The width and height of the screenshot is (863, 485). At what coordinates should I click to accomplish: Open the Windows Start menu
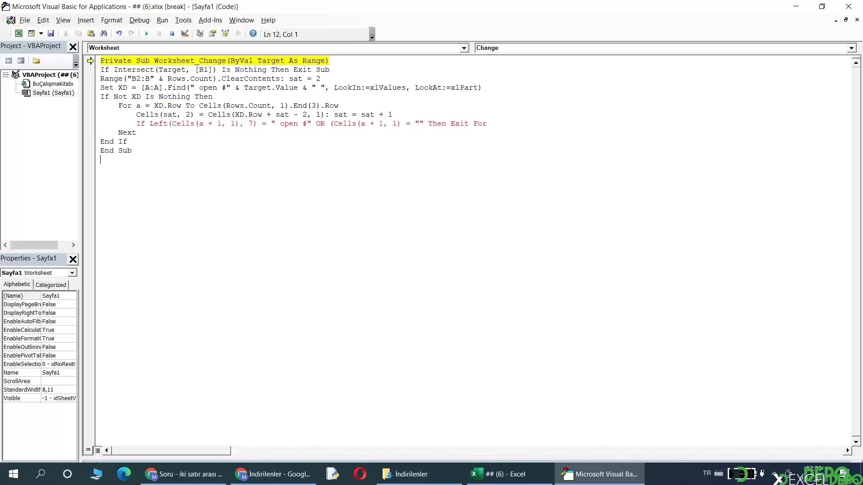(x=13, y=474)
